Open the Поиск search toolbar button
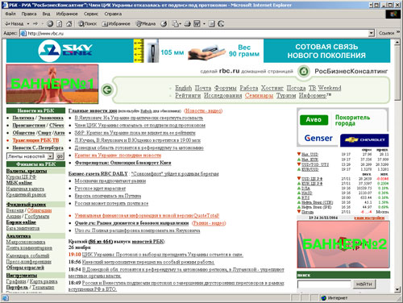The width and height of the screenshot is (403, 303). coord(87,24)
